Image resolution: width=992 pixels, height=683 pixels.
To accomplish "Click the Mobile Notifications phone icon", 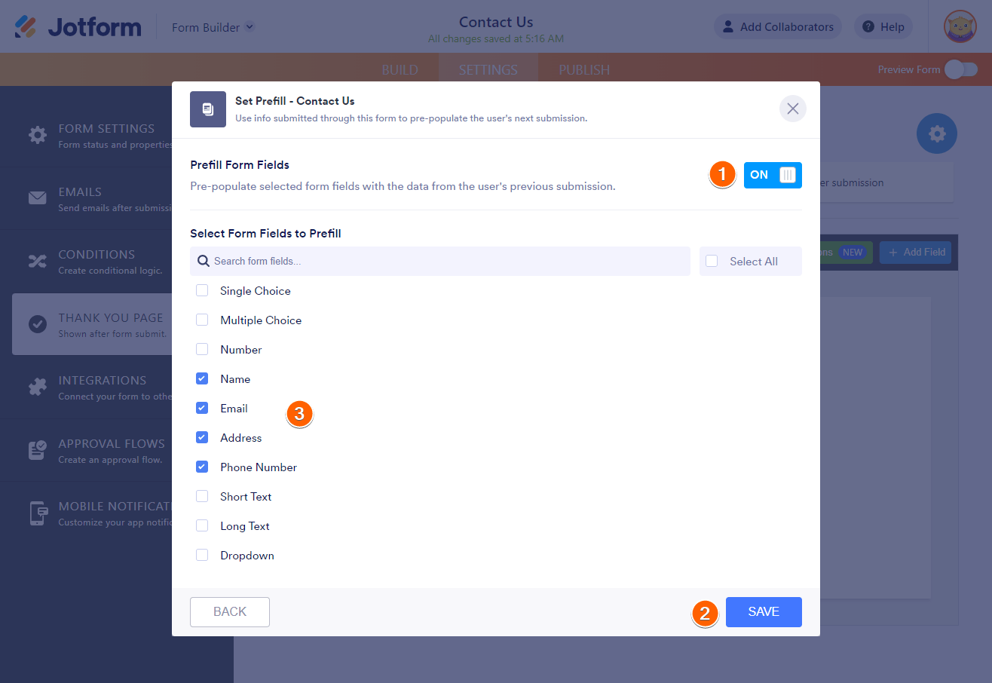I will [x=37, y=513].
